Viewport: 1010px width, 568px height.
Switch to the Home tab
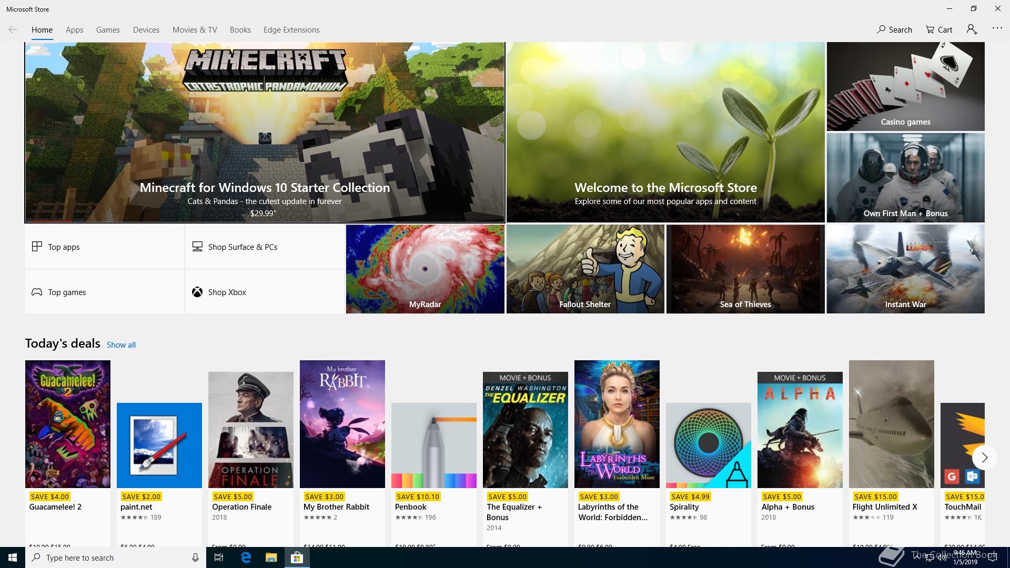(42, 30)
